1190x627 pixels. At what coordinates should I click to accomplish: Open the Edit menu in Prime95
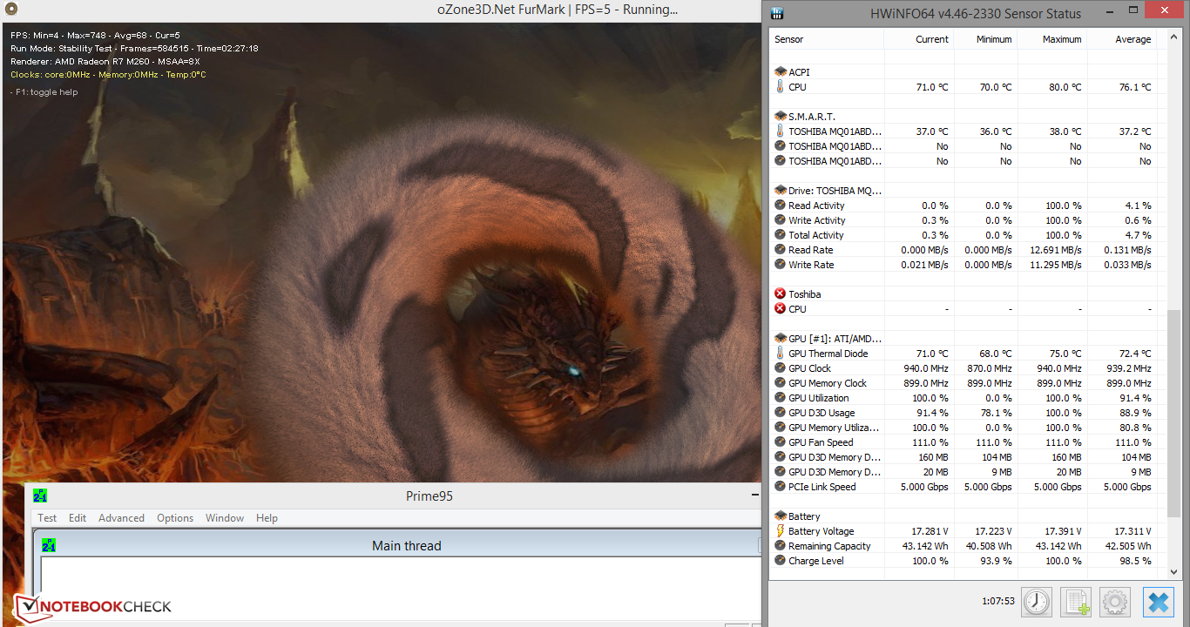coord(78,517)
